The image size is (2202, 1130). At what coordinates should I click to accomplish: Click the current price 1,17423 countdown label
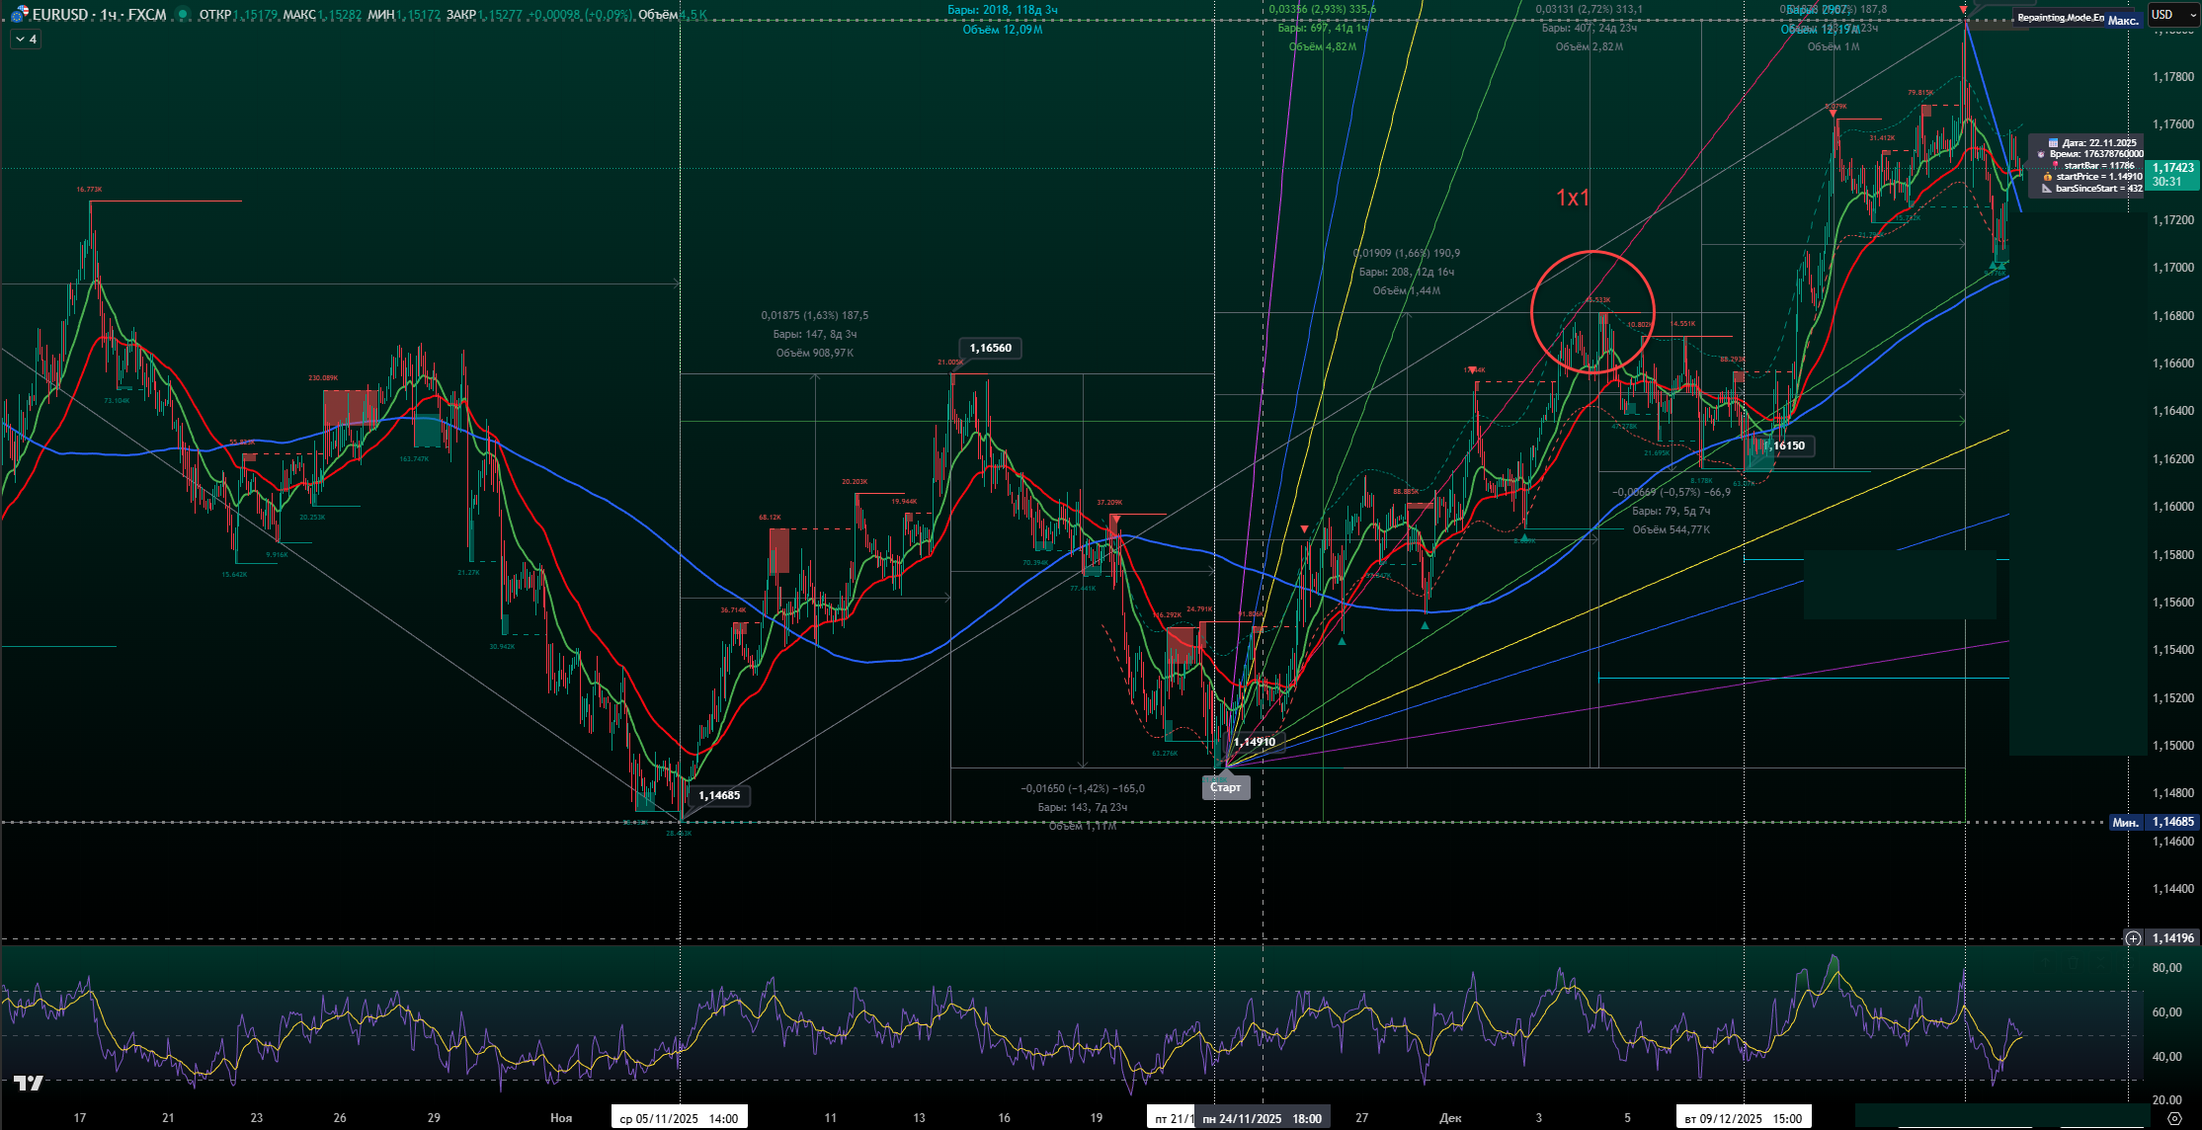click(2172, 175)
